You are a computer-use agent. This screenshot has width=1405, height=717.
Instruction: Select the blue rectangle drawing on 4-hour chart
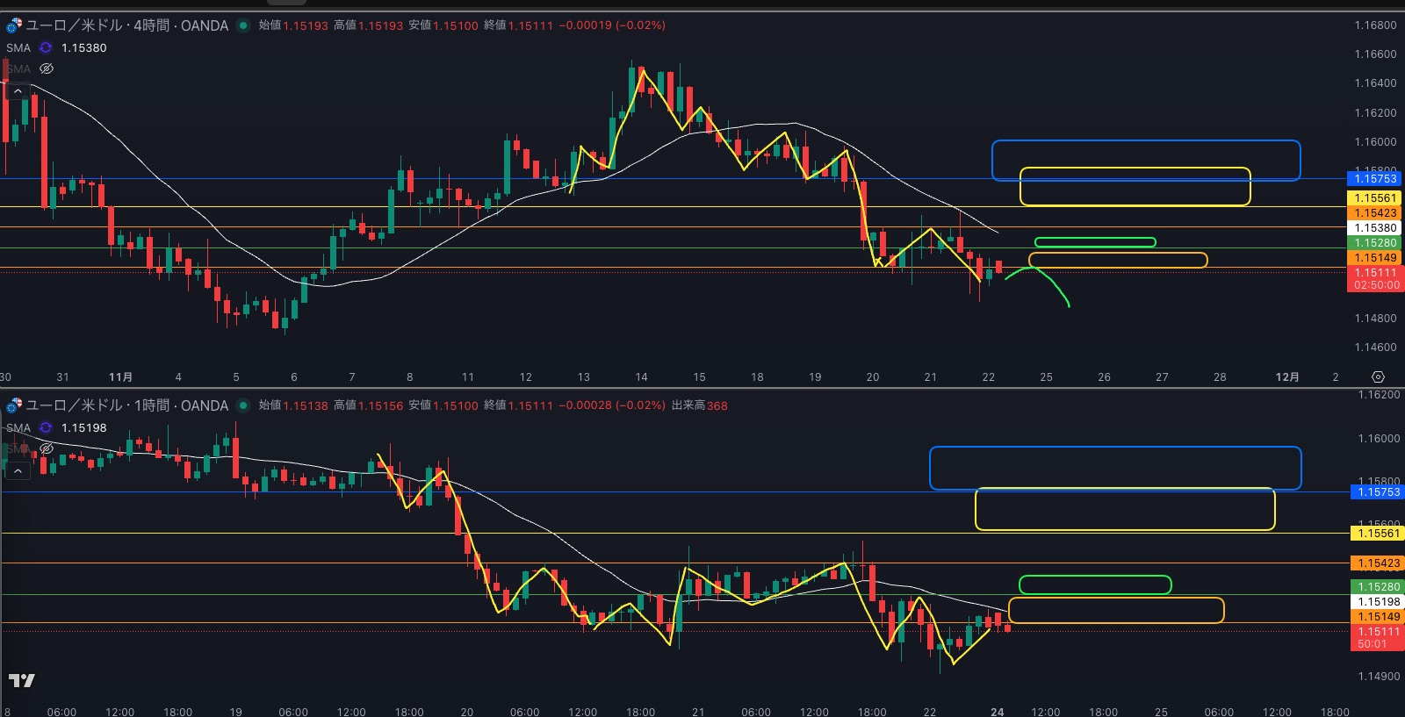(1146, 141)
